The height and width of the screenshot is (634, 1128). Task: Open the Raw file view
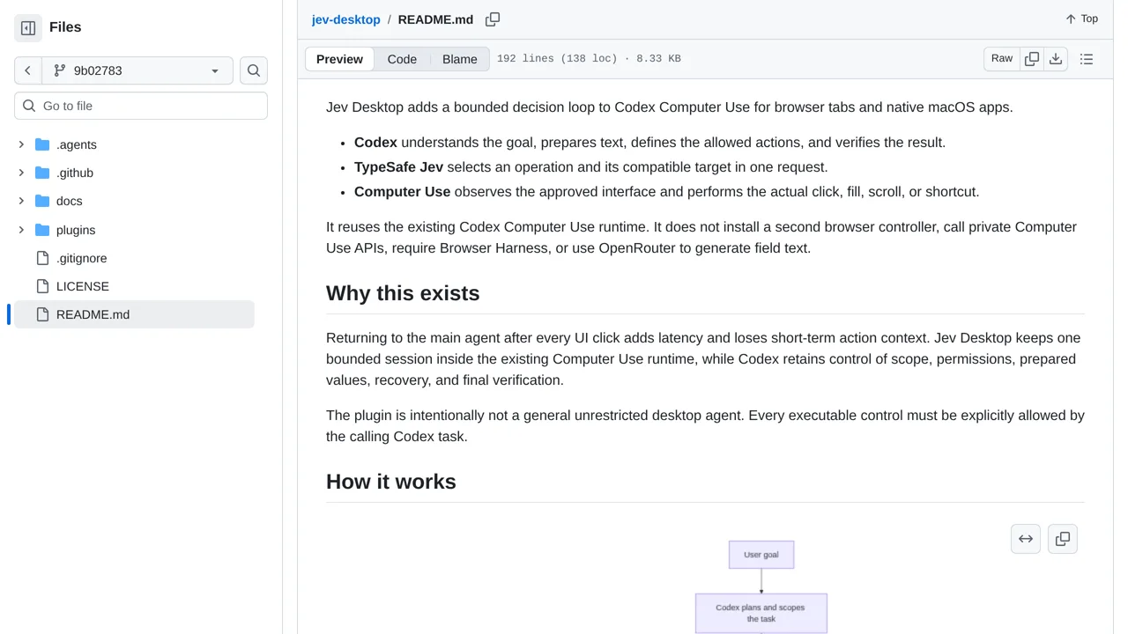[x=1002, y=58]
